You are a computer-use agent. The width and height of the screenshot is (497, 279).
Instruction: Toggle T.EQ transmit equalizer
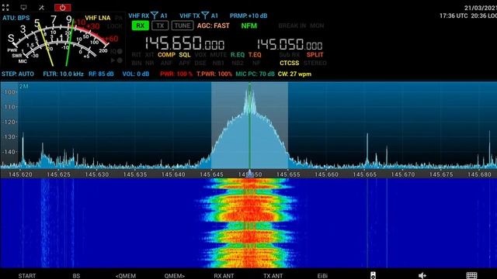[255, 55]
